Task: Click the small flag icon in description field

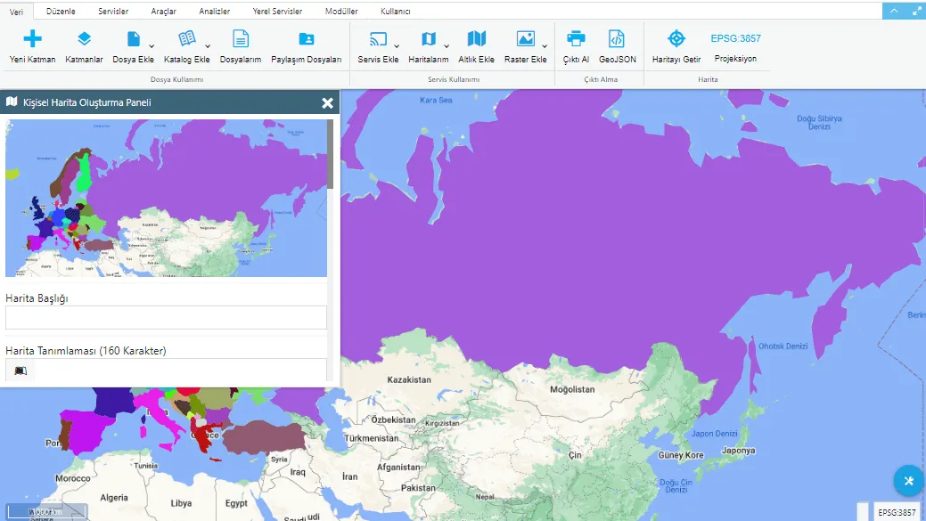Action: click(20, 370)
